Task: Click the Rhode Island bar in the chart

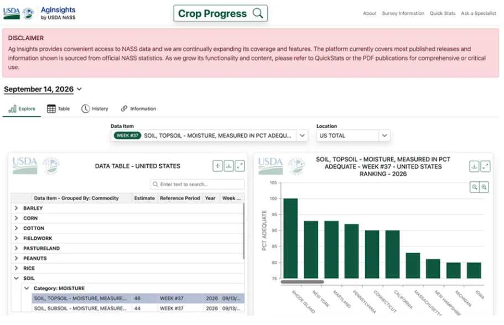Action: click(290, 238)
